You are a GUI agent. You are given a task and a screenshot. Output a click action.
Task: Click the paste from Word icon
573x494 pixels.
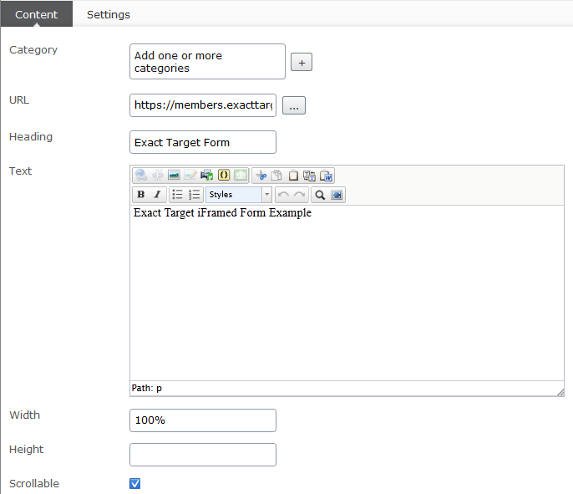tap(327, 176)
